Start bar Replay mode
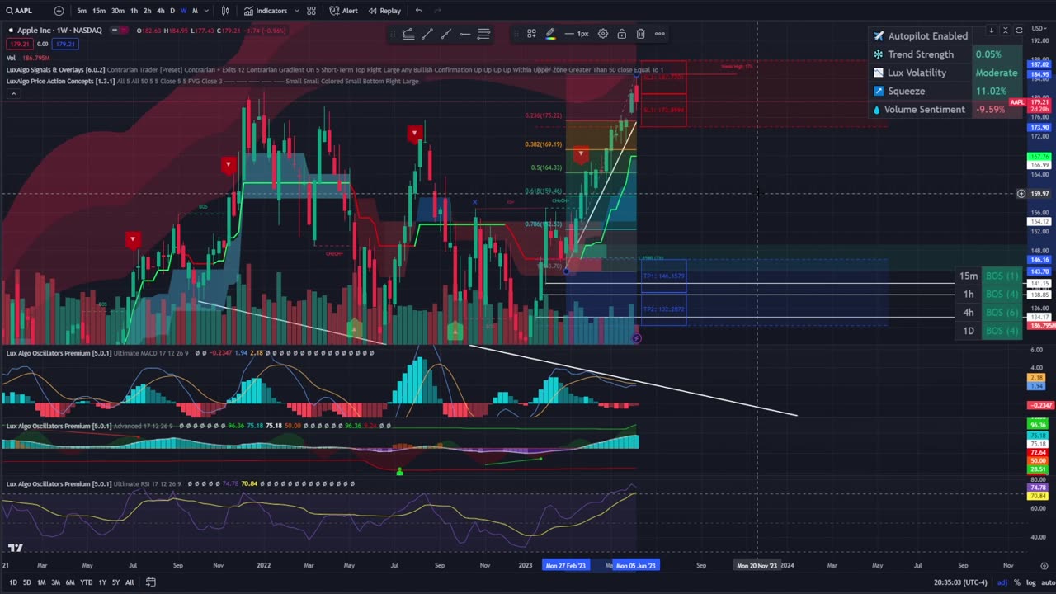Screen dimensions: 1056x594 tap(384, 11)
